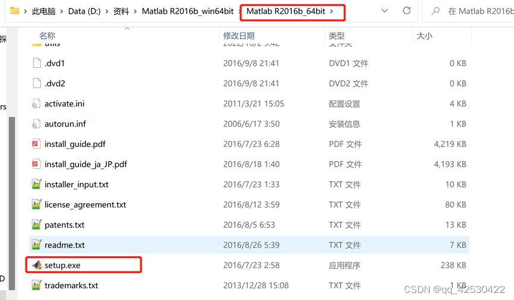
Task: Select the patents.txt file name
Action: (x=64, y=225)
